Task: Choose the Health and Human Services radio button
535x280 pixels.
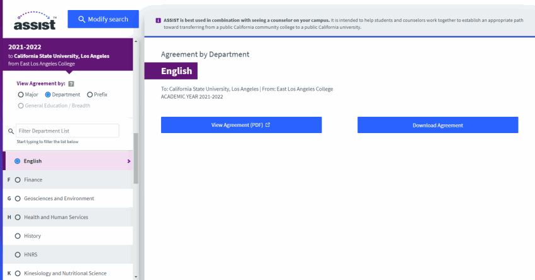Action: click(18, 217)
